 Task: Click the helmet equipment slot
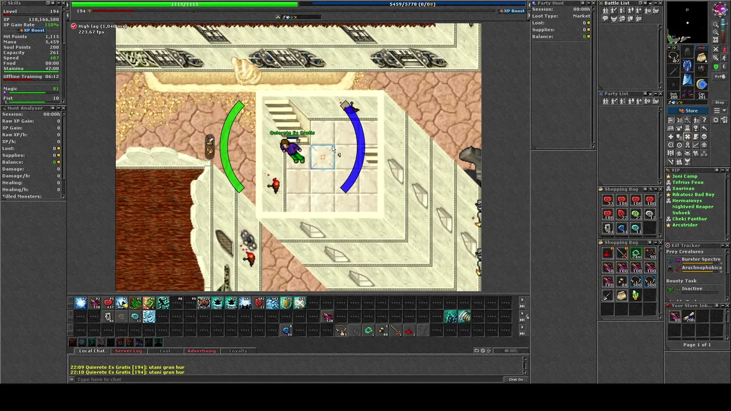[x=688, y=51]
